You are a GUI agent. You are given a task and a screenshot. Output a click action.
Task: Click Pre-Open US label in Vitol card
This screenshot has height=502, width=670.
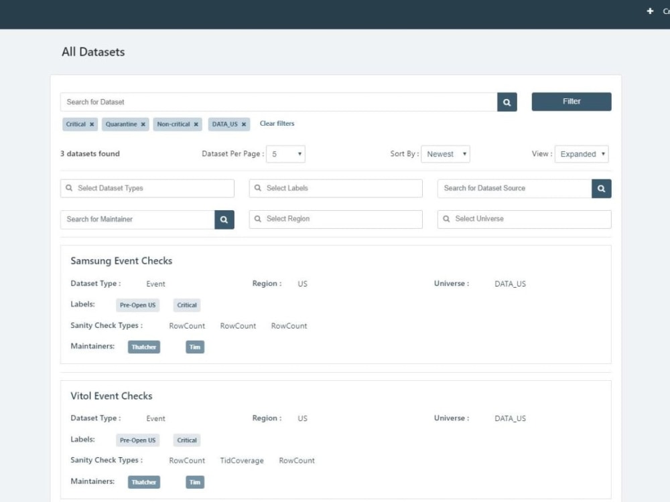coord(137,440)
